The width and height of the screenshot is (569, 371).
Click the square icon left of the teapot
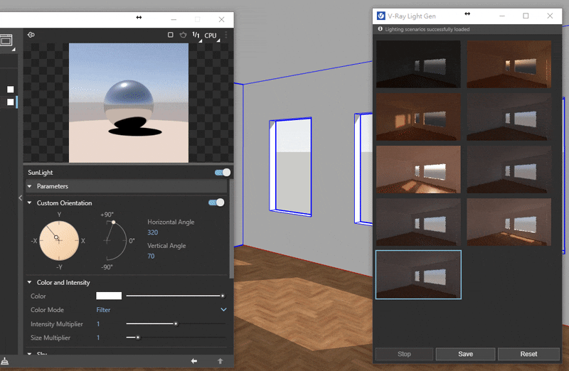coord(170,35)
